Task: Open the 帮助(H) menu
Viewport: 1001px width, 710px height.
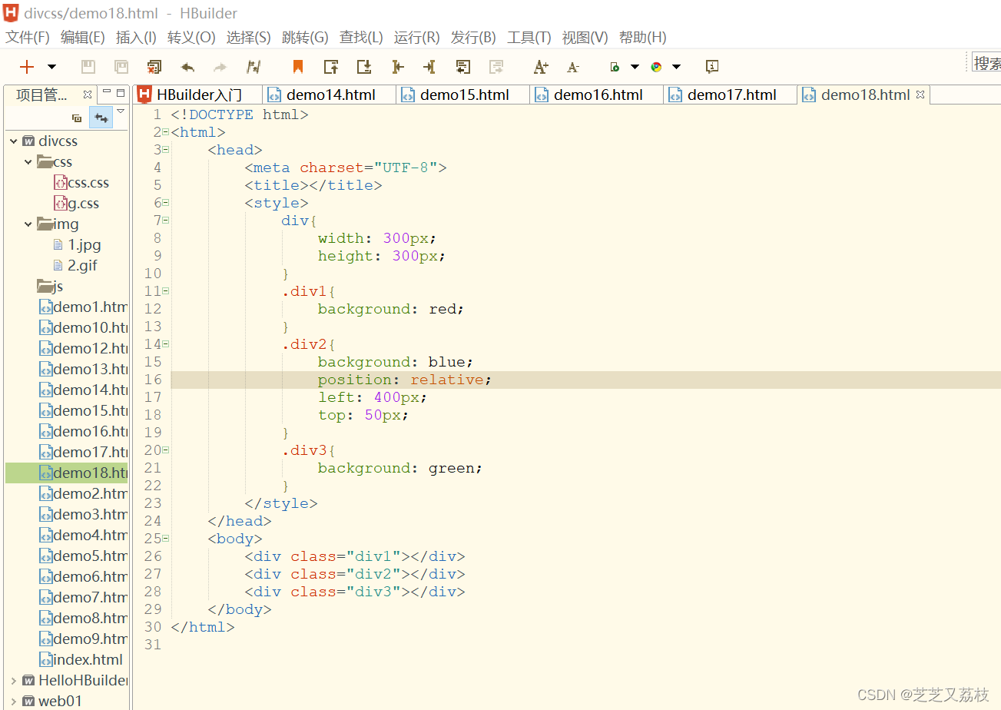Action: (x=643, y=37)
